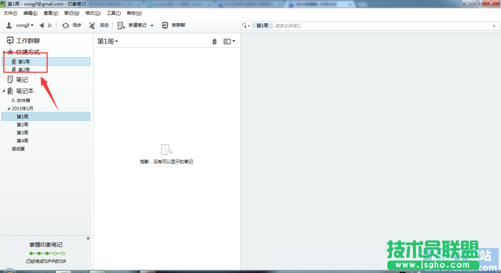This screenshot has height=273, width=501.
Task: Collapse the 笔记本 notebooks section
Action: (4, 91)
